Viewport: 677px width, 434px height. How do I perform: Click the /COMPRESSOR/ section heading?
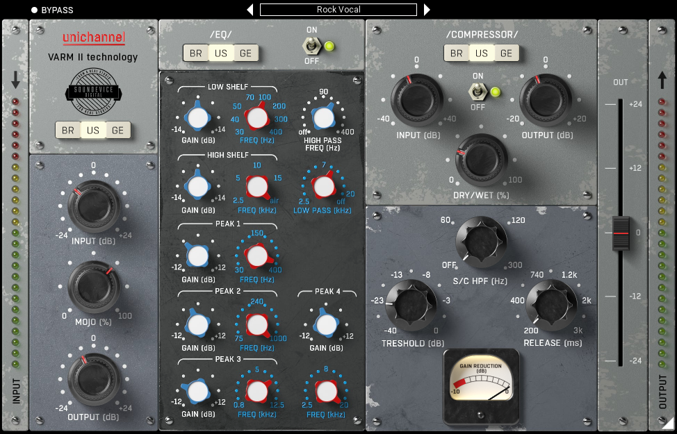pos(482,35)
